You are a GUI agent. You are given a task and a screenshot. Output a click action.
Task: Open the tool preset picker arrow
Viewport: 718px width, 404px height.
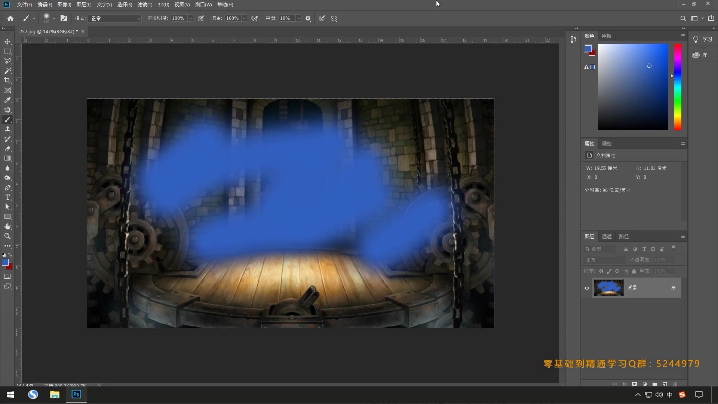click(x=34, y=18)
